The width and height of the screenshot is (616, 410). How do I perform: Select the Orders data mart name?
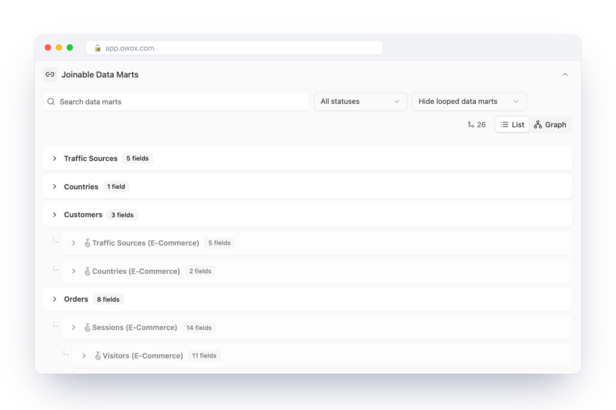[76, 299]
